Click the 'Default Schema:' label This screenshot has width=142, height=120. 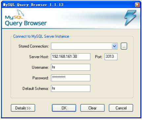[36, 89]
